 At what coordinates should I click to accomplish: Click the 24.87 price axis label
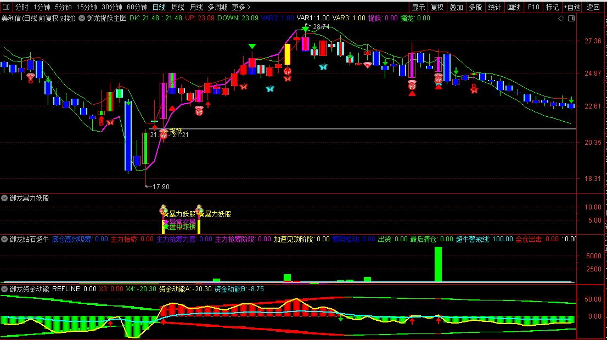593,73
